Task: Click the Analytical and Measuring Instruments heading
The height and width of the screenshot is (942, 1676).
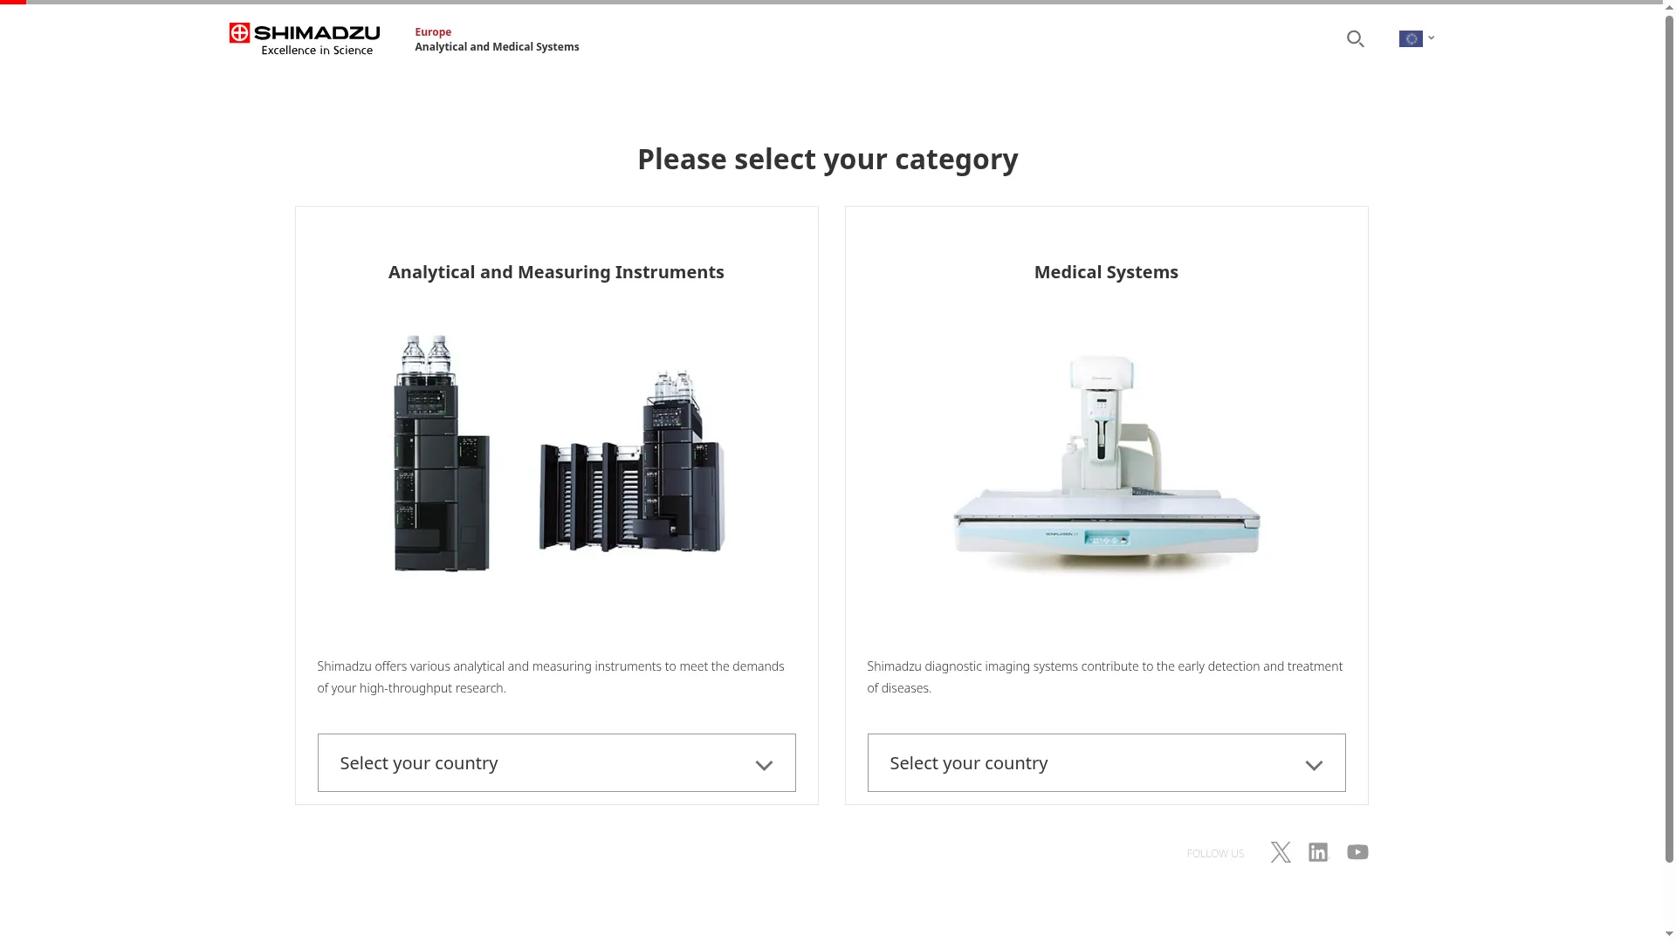Action: pos(556,272)
